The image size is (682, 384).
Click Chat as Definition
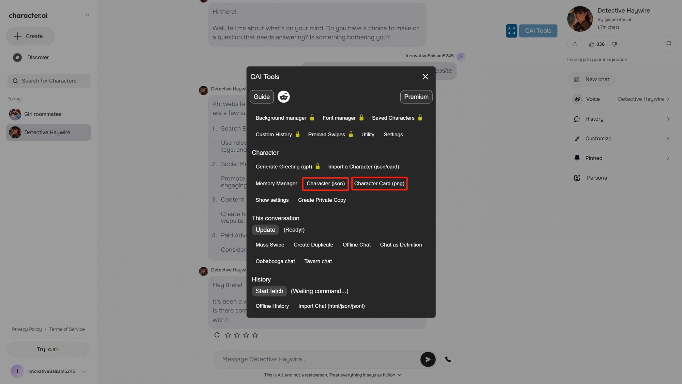401,245
